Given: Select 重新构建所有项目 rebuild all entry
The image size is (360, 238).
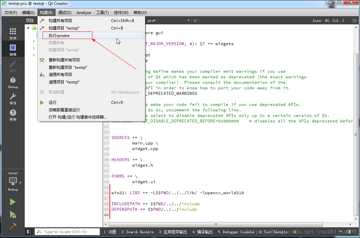Looking at the screenshot, I should tap(91, 60).
